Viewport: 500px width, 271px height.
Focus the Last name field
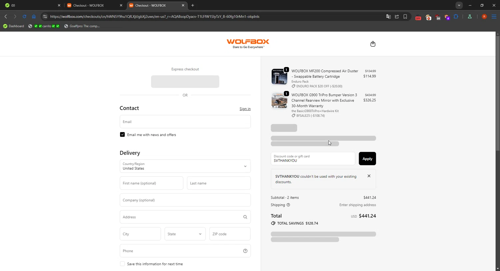click(x=219, y=183)
